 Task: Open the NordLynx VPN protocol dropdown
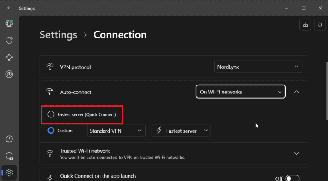pyautogui.click(x=258, y=67)
